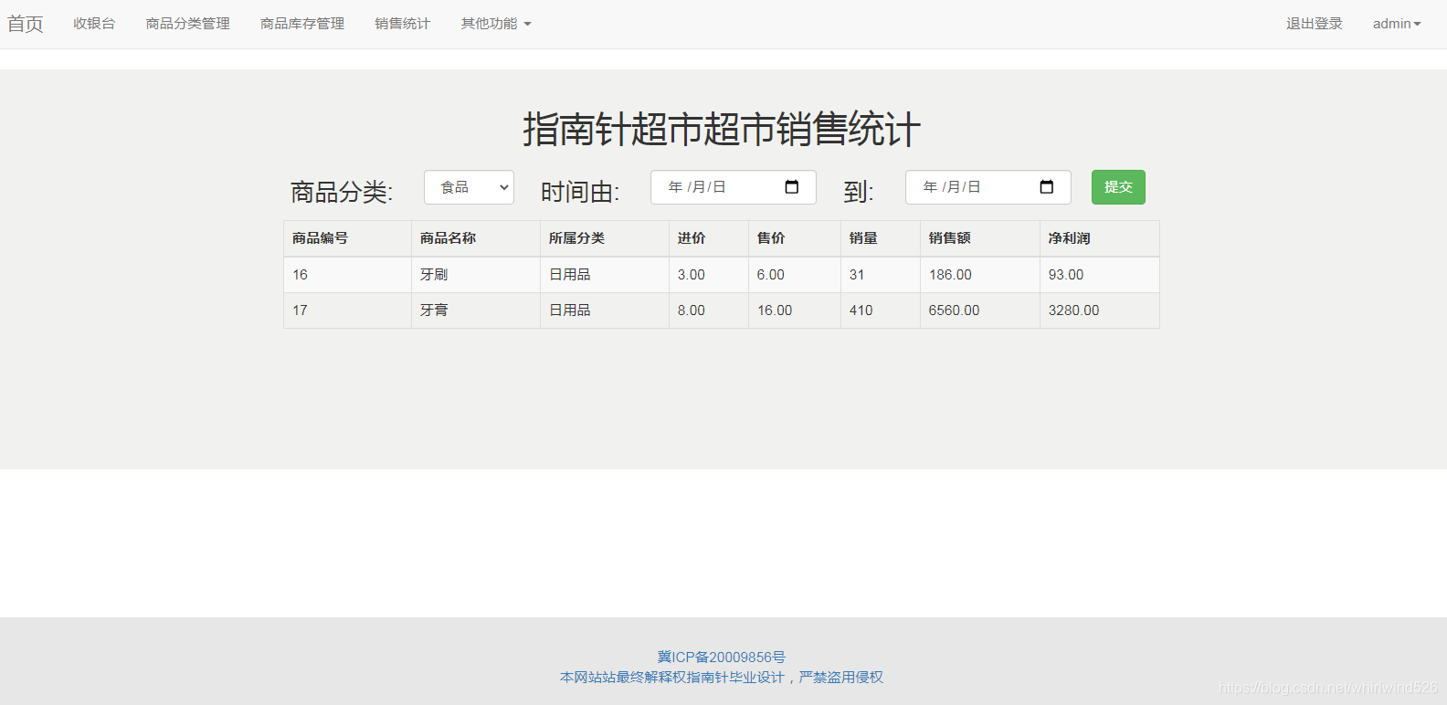Click the 93.00 net profit cell

click(1100, 275)
